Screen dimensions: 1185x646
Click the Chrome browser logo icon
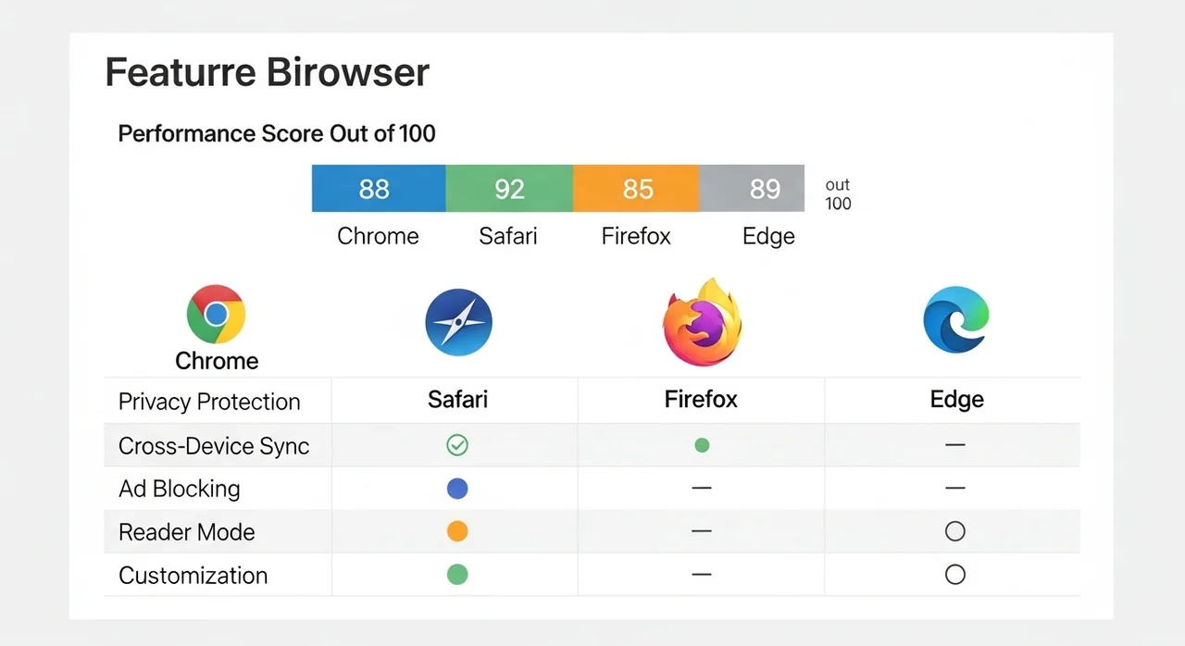point(216,315)
